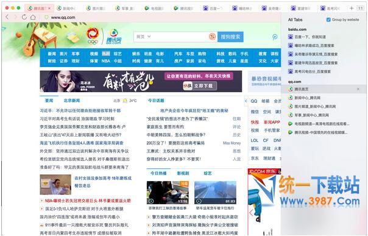Open 新闻中心_腾讯网 row in All Tabs panel
Viewport: 368px width, 236px height.
click(x=324, y=98)
